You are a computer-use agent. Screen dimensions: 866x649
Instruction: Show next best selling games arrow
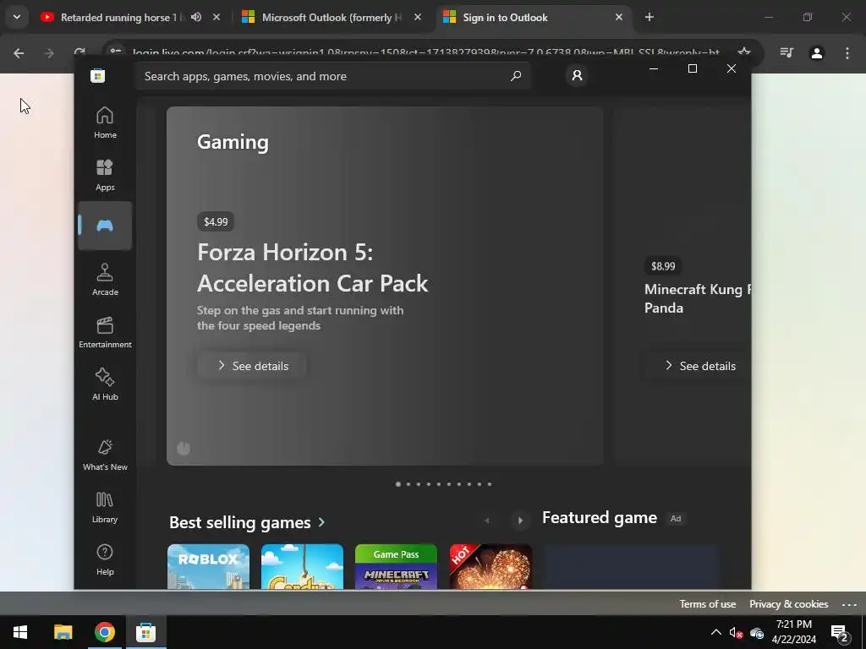point(520,521)
